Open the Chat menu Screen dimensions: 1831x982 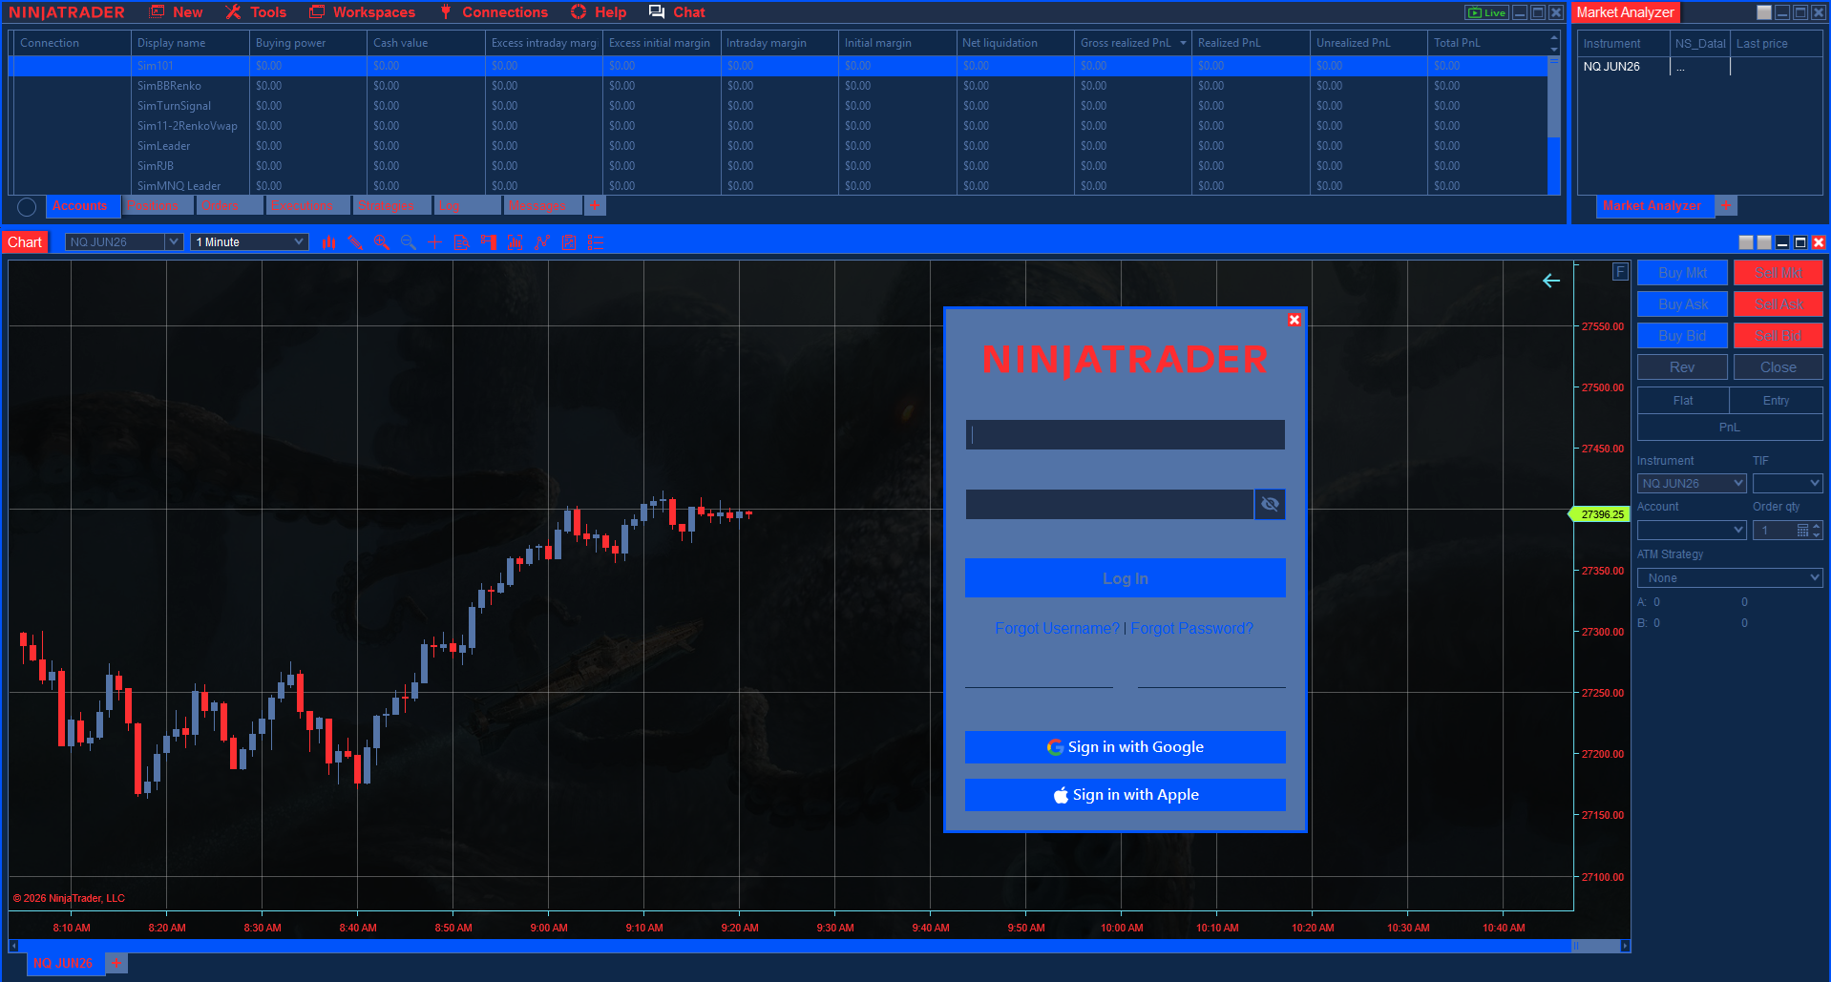pyautogui.click(x=677, y=12)
